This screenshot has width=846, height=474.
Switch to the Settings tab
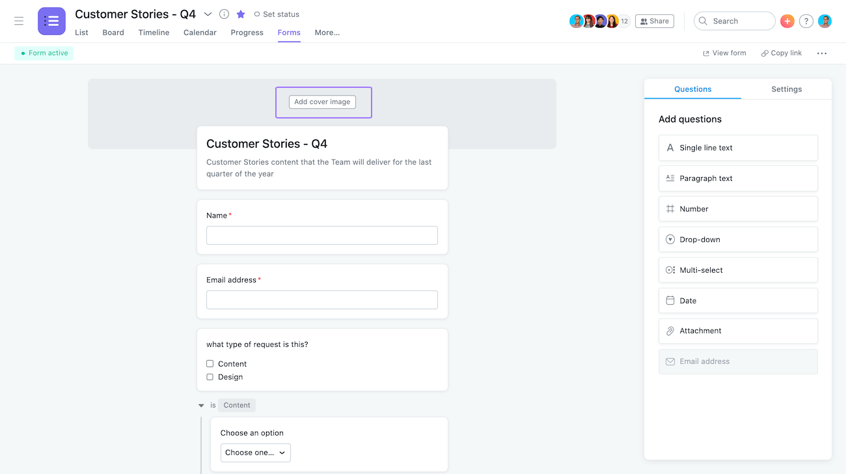(786, 89)
